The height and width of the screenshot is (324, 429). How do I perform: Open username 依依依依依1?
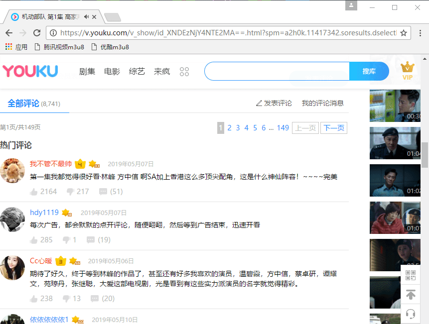pyautogui.click(x=49, y=320)
